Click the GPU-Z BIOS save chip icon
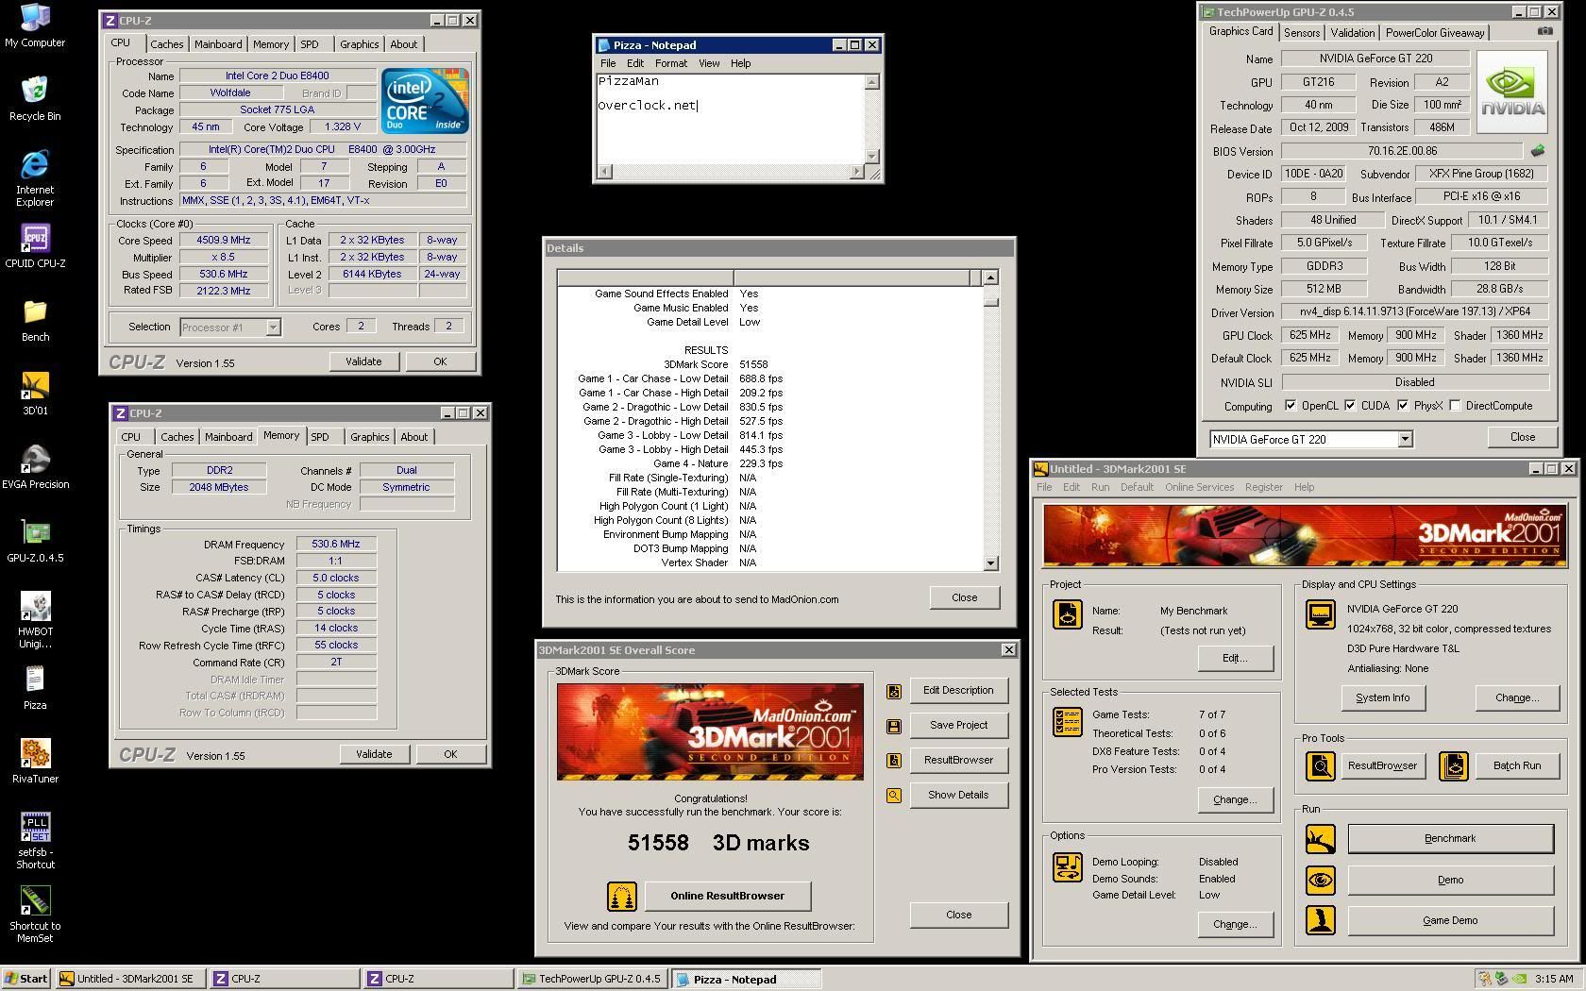Viewport: 1586px width, 991px height. [1538, 151]
